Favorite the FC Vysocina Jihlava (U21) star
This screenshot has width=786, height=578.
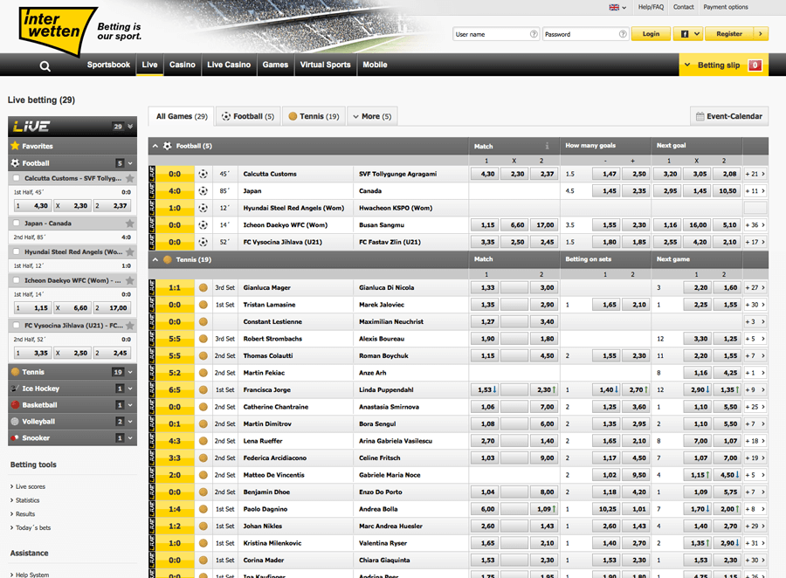coord(130,326)
